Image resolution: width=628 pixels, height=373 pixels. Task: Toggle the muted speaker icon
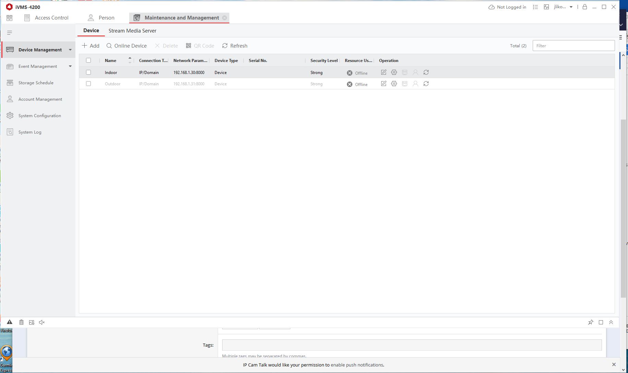click(x=42, y=322)
